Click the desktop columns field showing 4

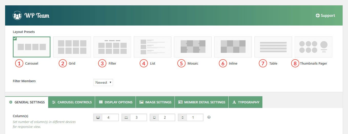click(110, 117)
